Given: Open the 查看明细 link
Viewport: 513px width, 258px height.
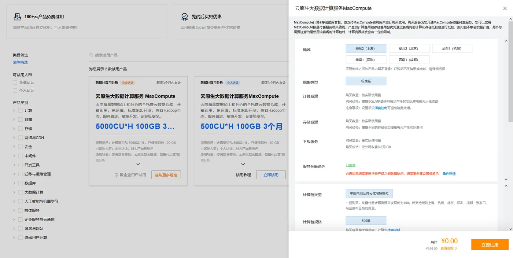Looking at the screenshot, I should click(x=447, y=248).
